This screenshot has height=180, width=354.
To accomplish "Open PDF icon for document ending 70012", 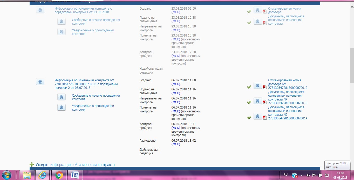I will [x=264, y=87].
